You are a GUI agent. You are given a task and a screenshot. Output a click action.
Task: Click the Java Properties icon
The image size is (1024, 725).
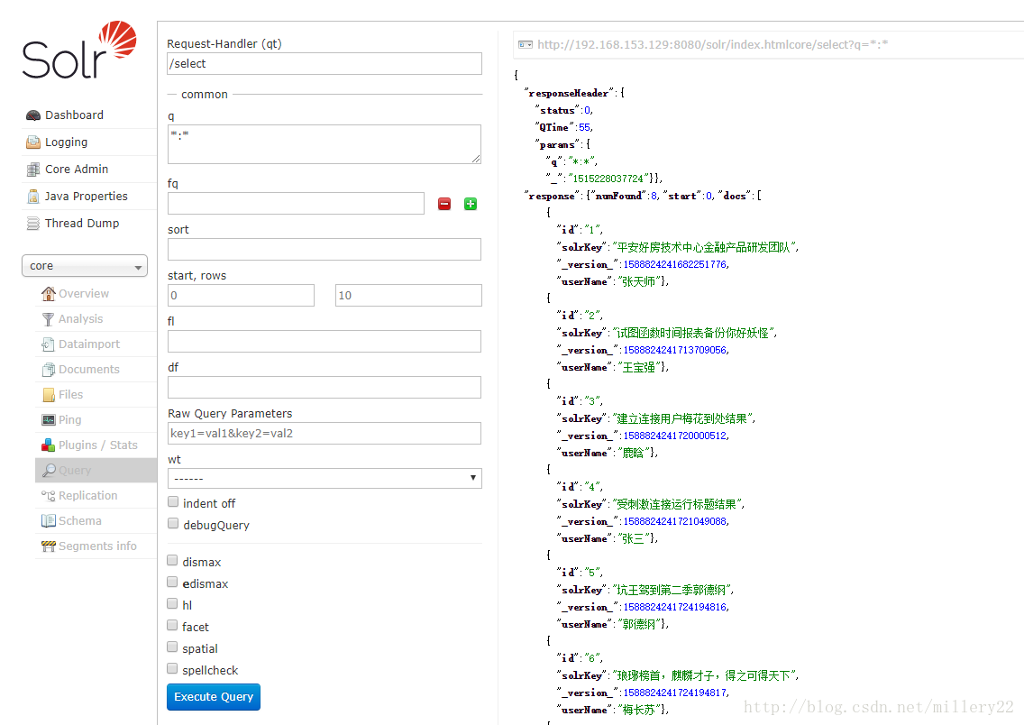point(33,197)
